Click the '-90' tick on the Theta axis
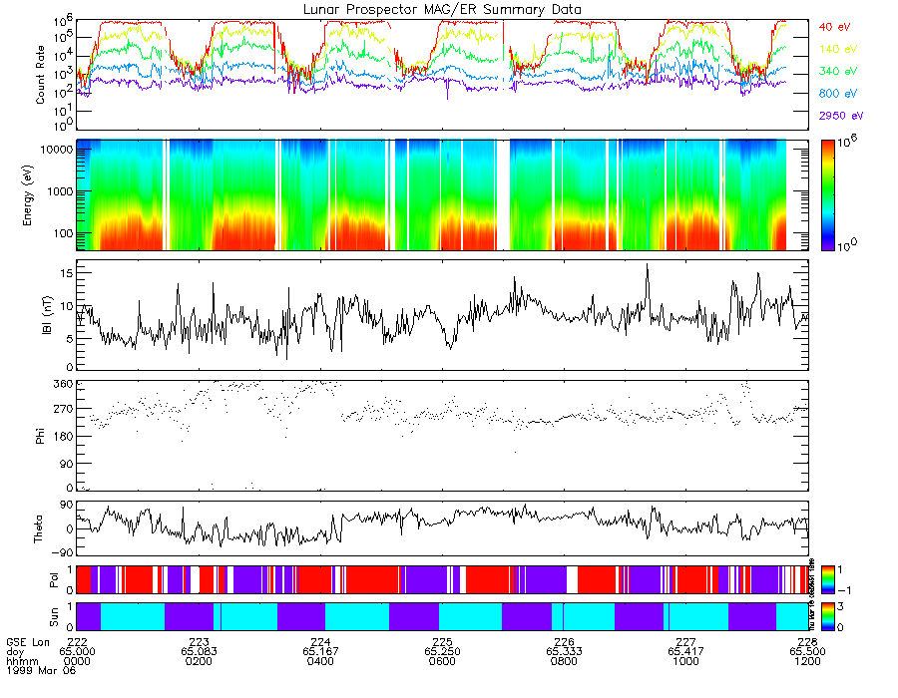This screenshot has width=898, height=698. tap(63, 552)
